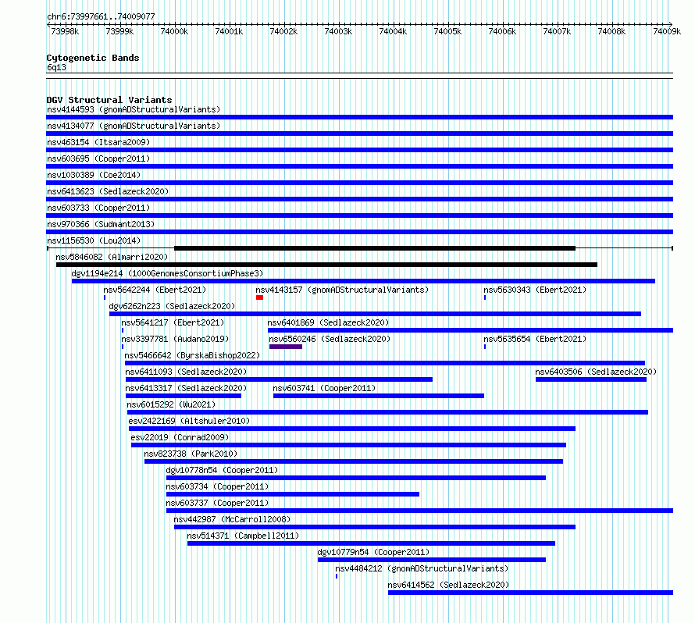This screenshot has width=695, height=623.
Task: Open nsv5642244 (Ebert2021) label
Action: coord(155,290)
